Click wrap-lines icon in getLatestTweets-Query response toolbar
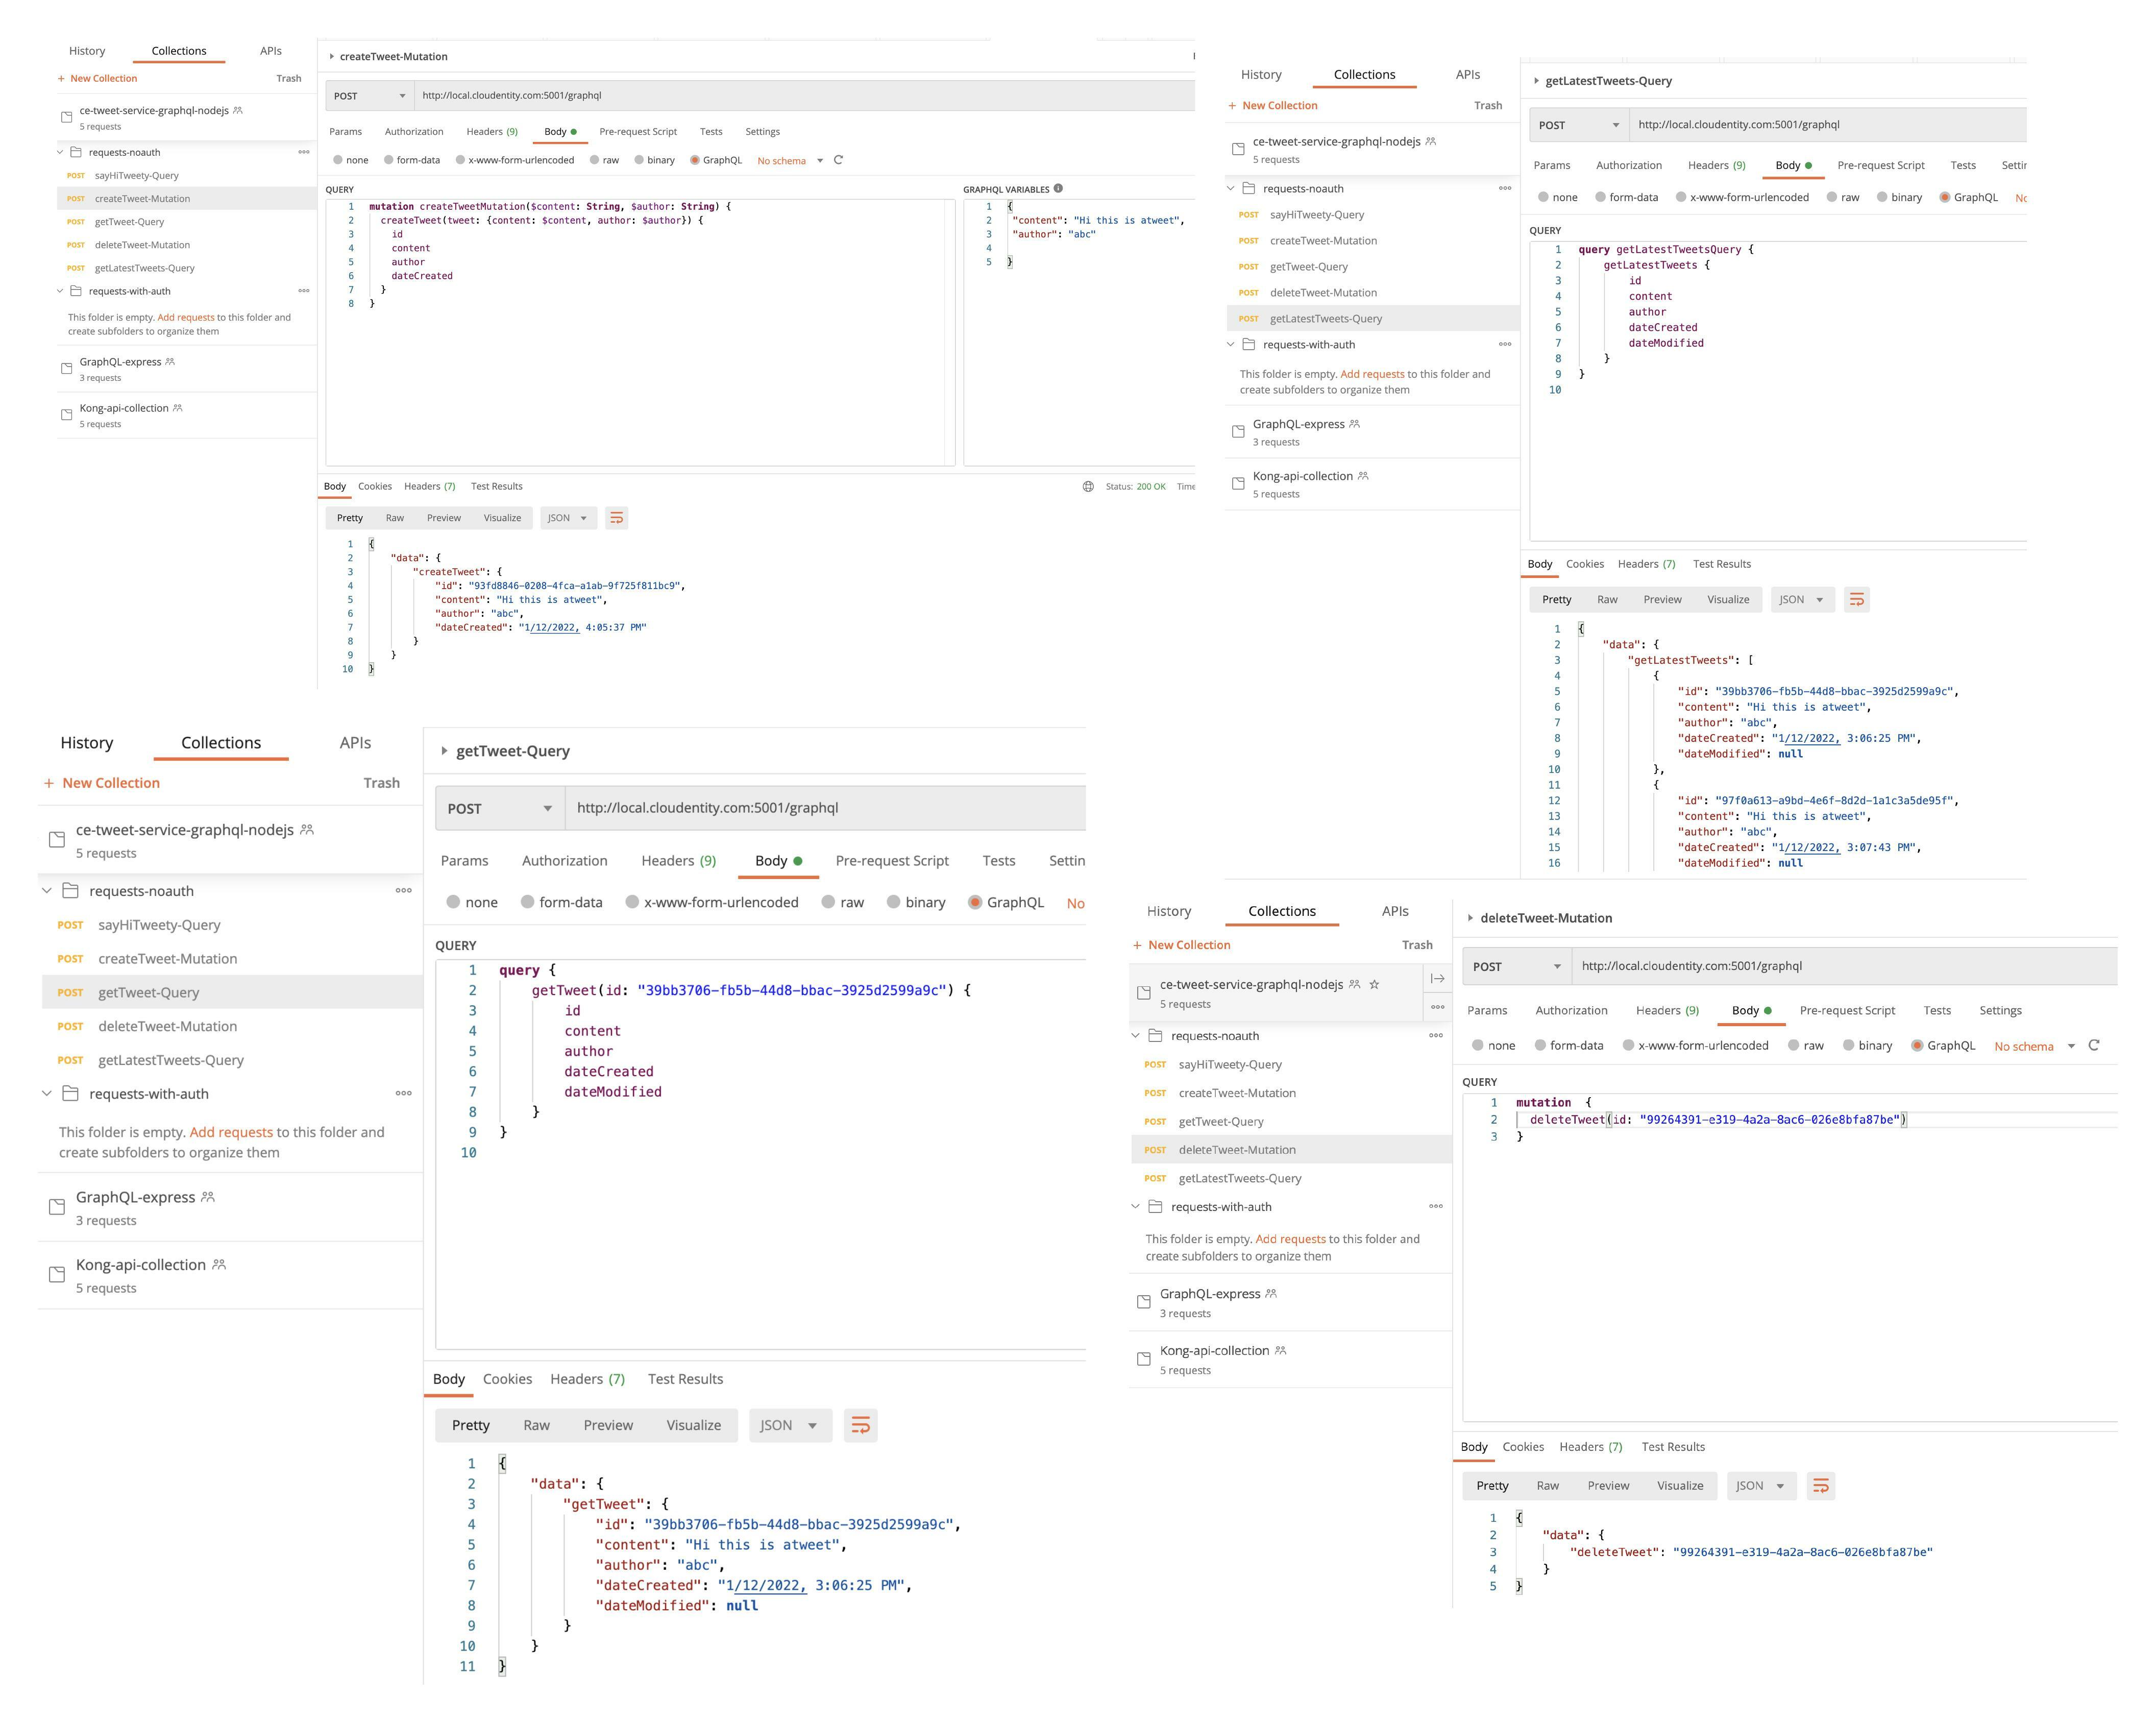Screen dimensions: 2156x1723 coord(1856,599)
